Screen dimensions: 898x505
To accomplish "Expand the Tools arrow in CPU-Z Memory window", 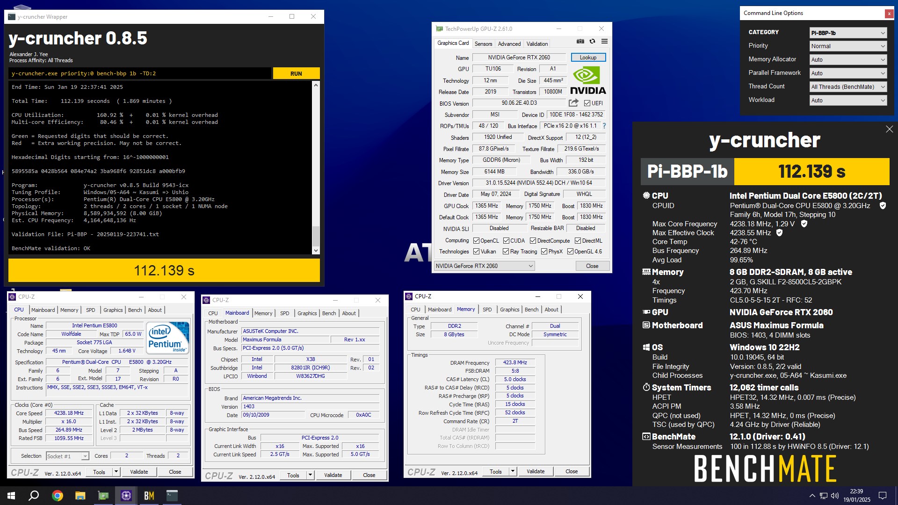I will coord(513,471).
